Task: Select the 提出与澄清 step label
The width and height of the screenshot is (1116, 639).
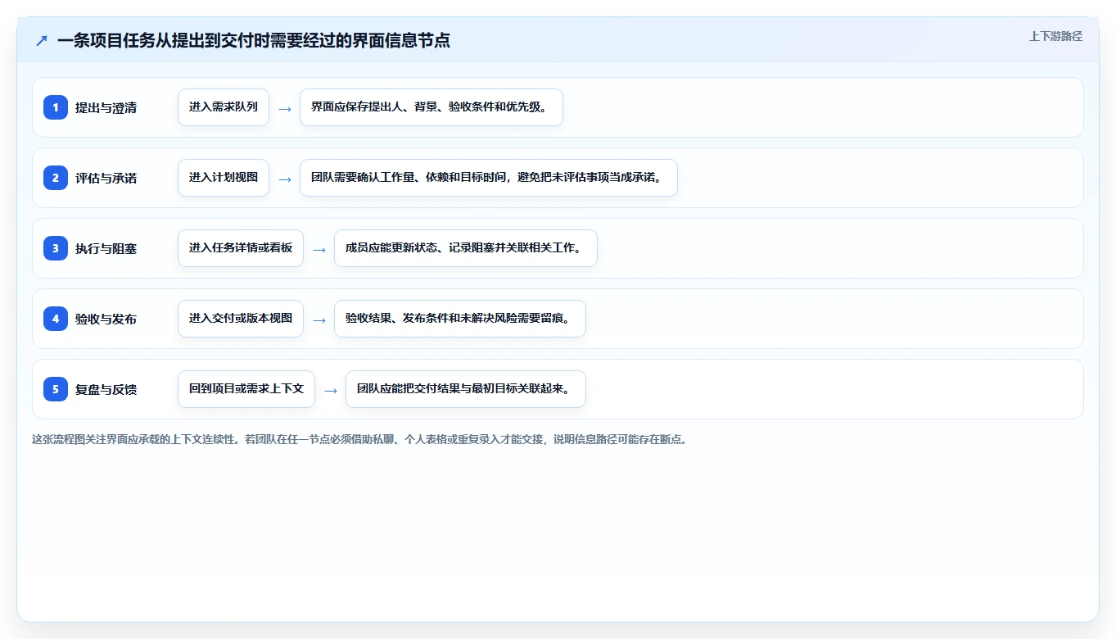Action: coord(106,107)
